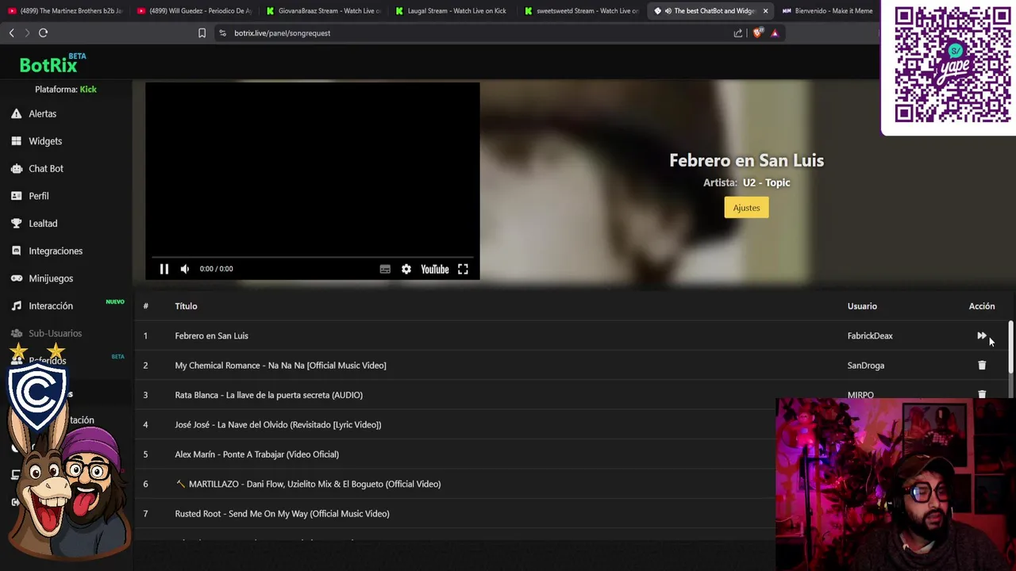The height and width of the screenshot is (571, 1016).
Task: Select My Chemical Romance - Na Na Na row
Action: [x=571, y=366]
